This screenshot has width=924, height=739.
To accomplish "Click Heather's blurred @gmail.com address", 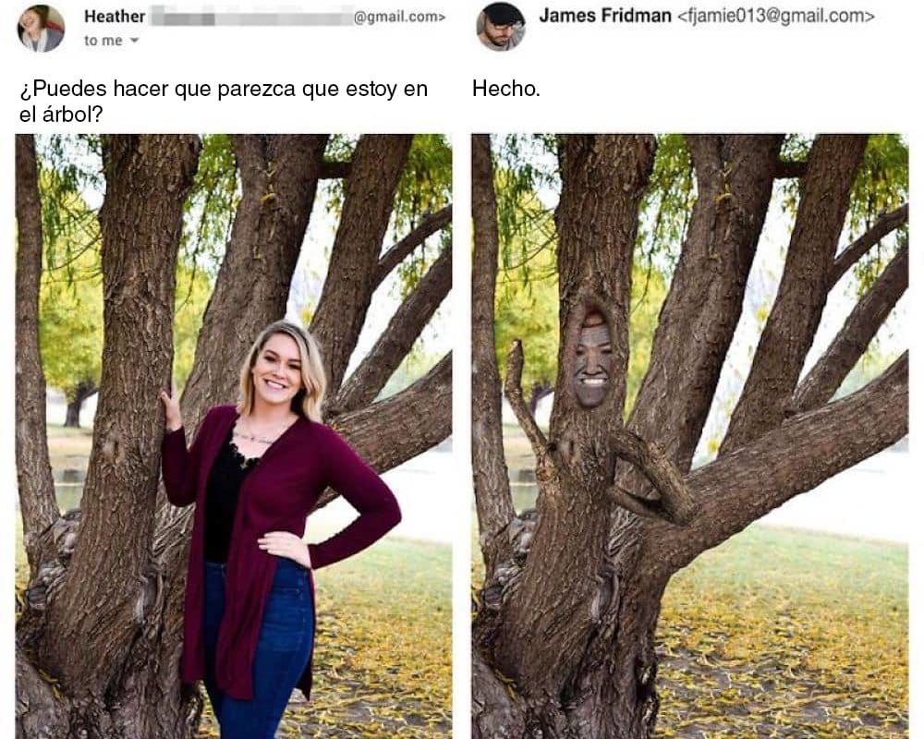I will [298, 17].
